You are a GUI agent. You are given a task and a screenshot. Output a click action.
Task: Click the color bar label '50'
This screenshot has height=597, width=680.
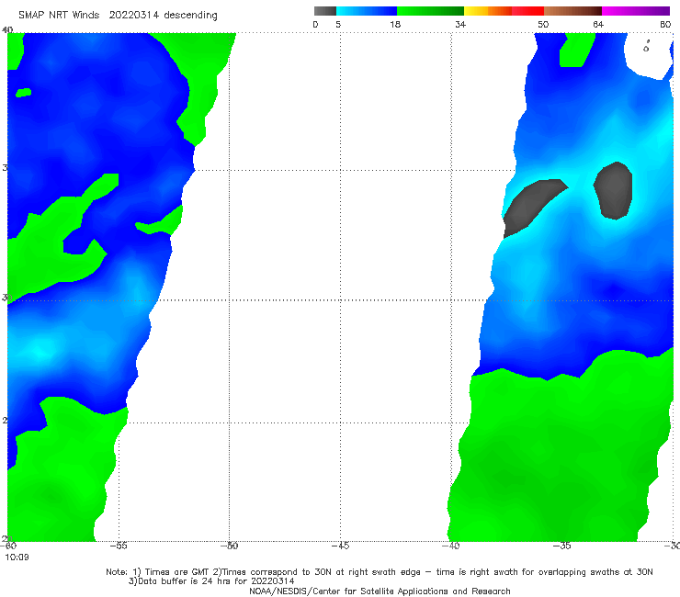click(543, 24)
